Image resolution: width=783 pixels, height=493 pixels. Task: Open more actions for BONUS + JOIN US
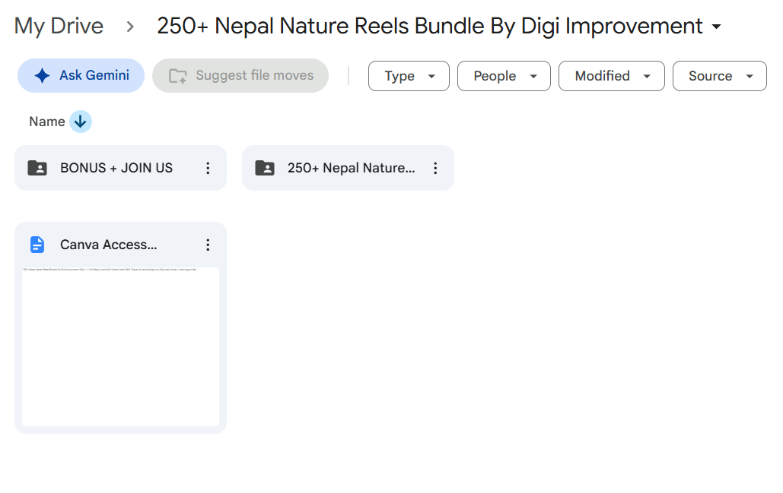pyautogui.click(x=208, y=168)
